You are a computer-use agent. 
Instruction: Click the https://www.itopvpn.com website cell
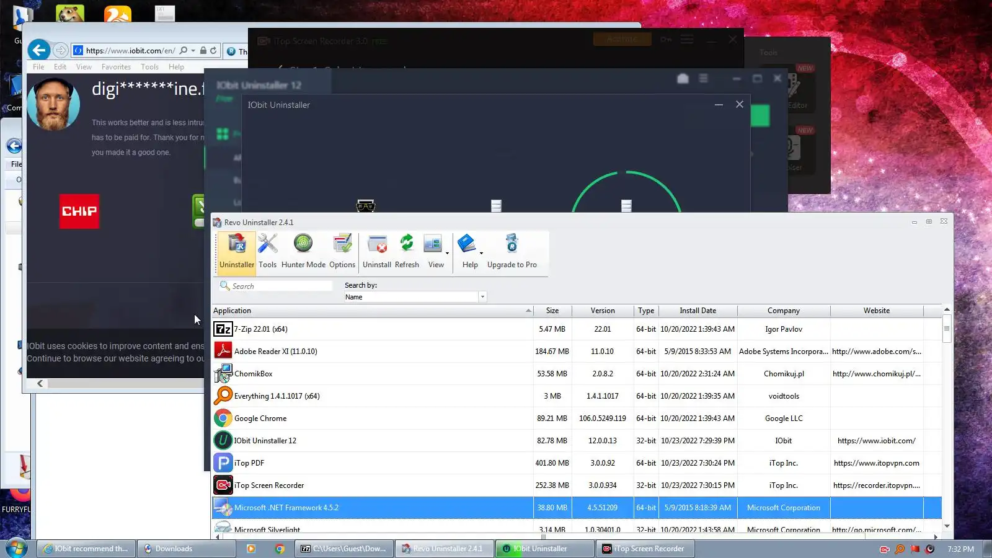(877, 463)
